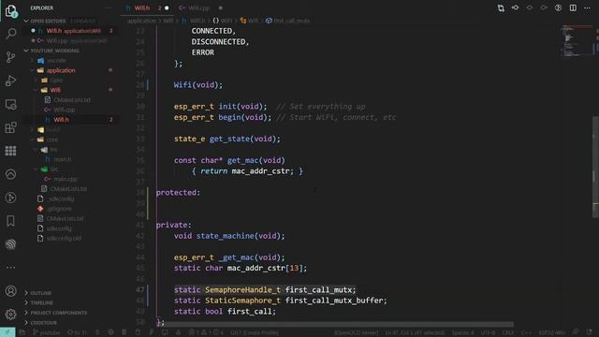Viewport: 599px width, 337px height.
Task: Open the Source Control view
Action: [11, 57]
